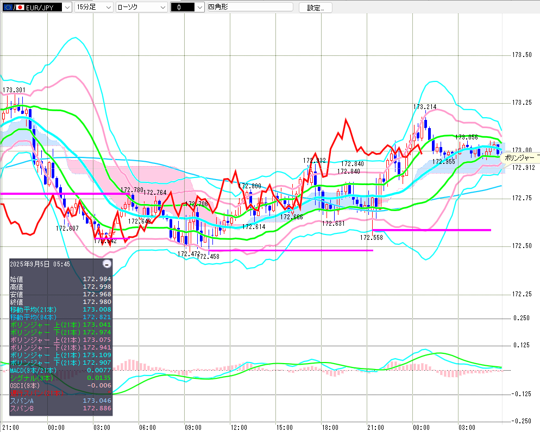
Task: Select the Bollinger upper 173.041 row
Action: click(x=61, y=325)
